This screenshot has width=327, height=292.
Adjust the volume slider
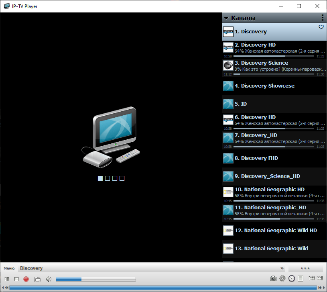(x=96, y=279)
